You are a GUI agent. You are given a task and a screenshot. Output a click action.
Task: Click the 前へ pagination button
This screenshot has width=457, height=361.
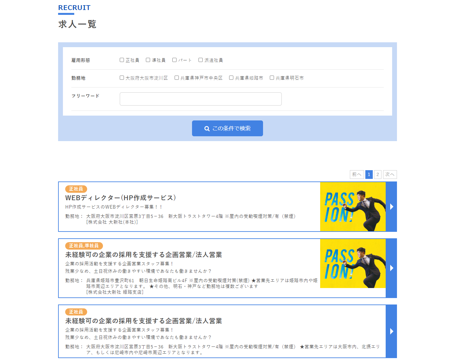357,174
